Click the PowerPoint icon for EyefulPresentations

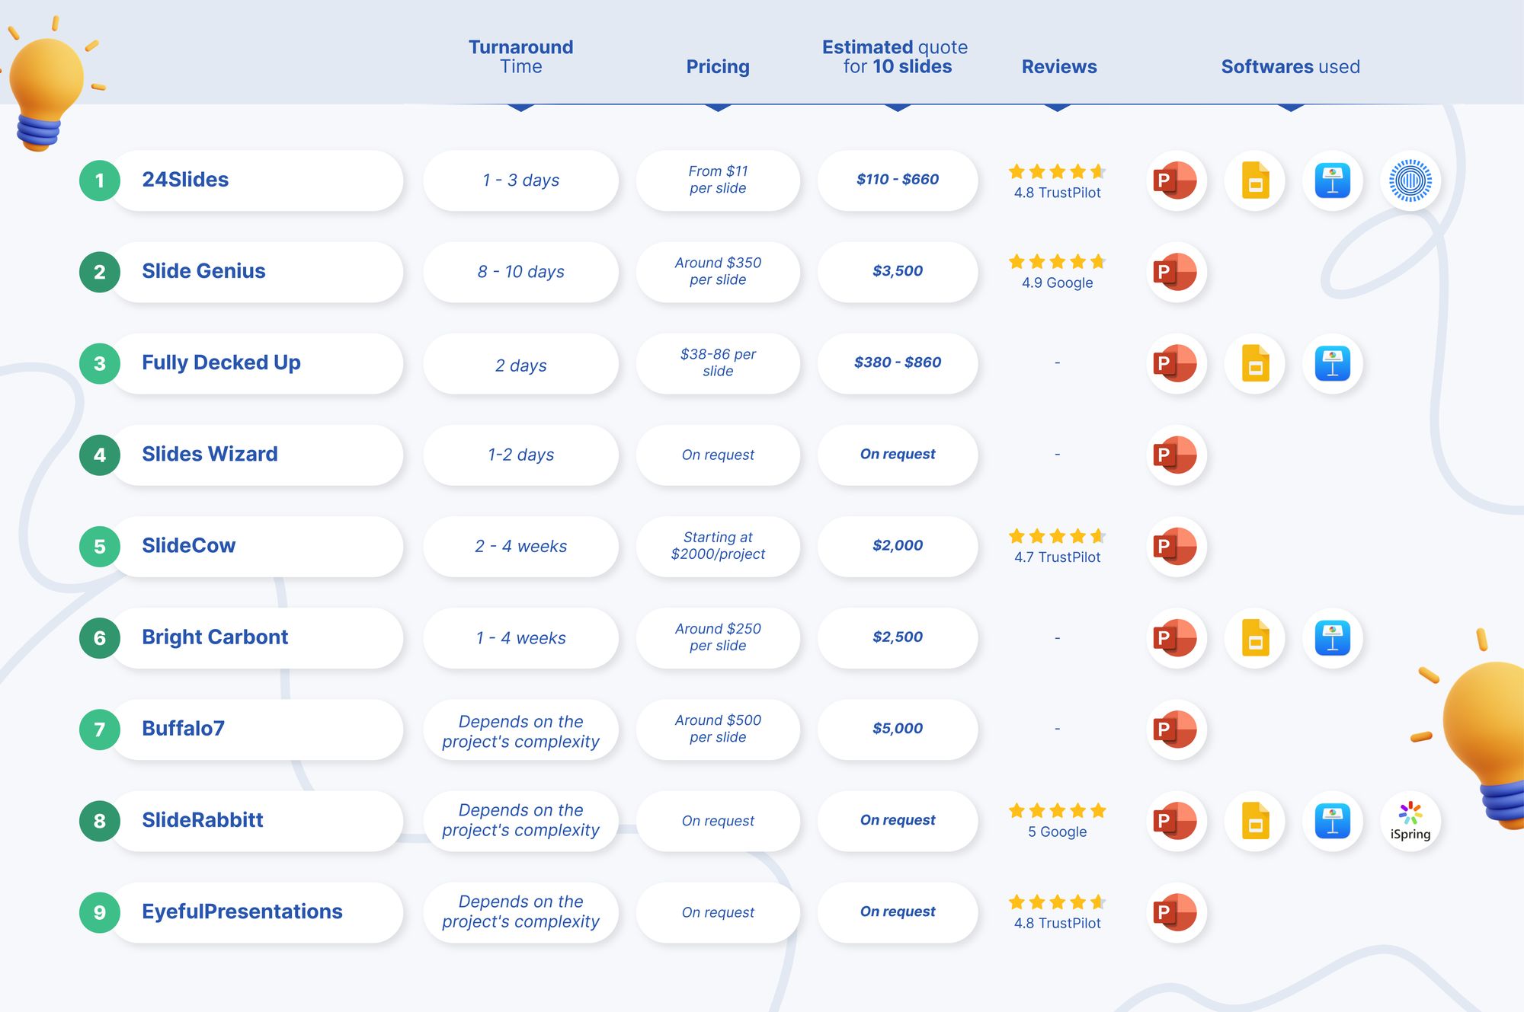point(1177,912)
